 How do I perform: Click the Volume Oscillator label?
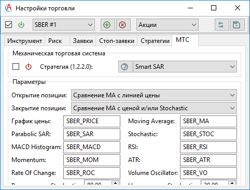(x=153, y=173)
